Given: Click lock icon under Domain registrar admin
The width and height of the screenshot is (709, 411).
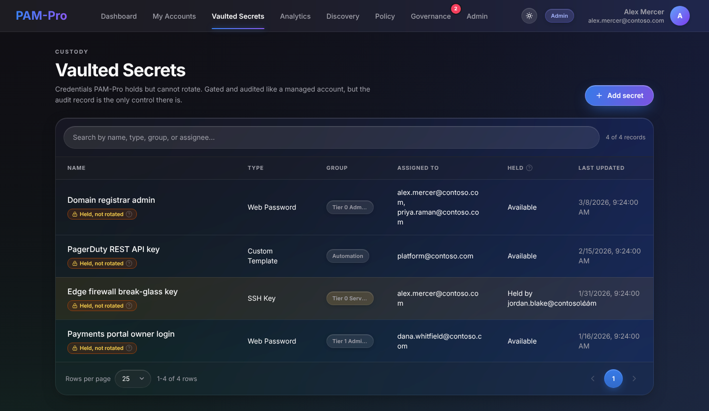Looking at the screenshot, I should point(75,214).
